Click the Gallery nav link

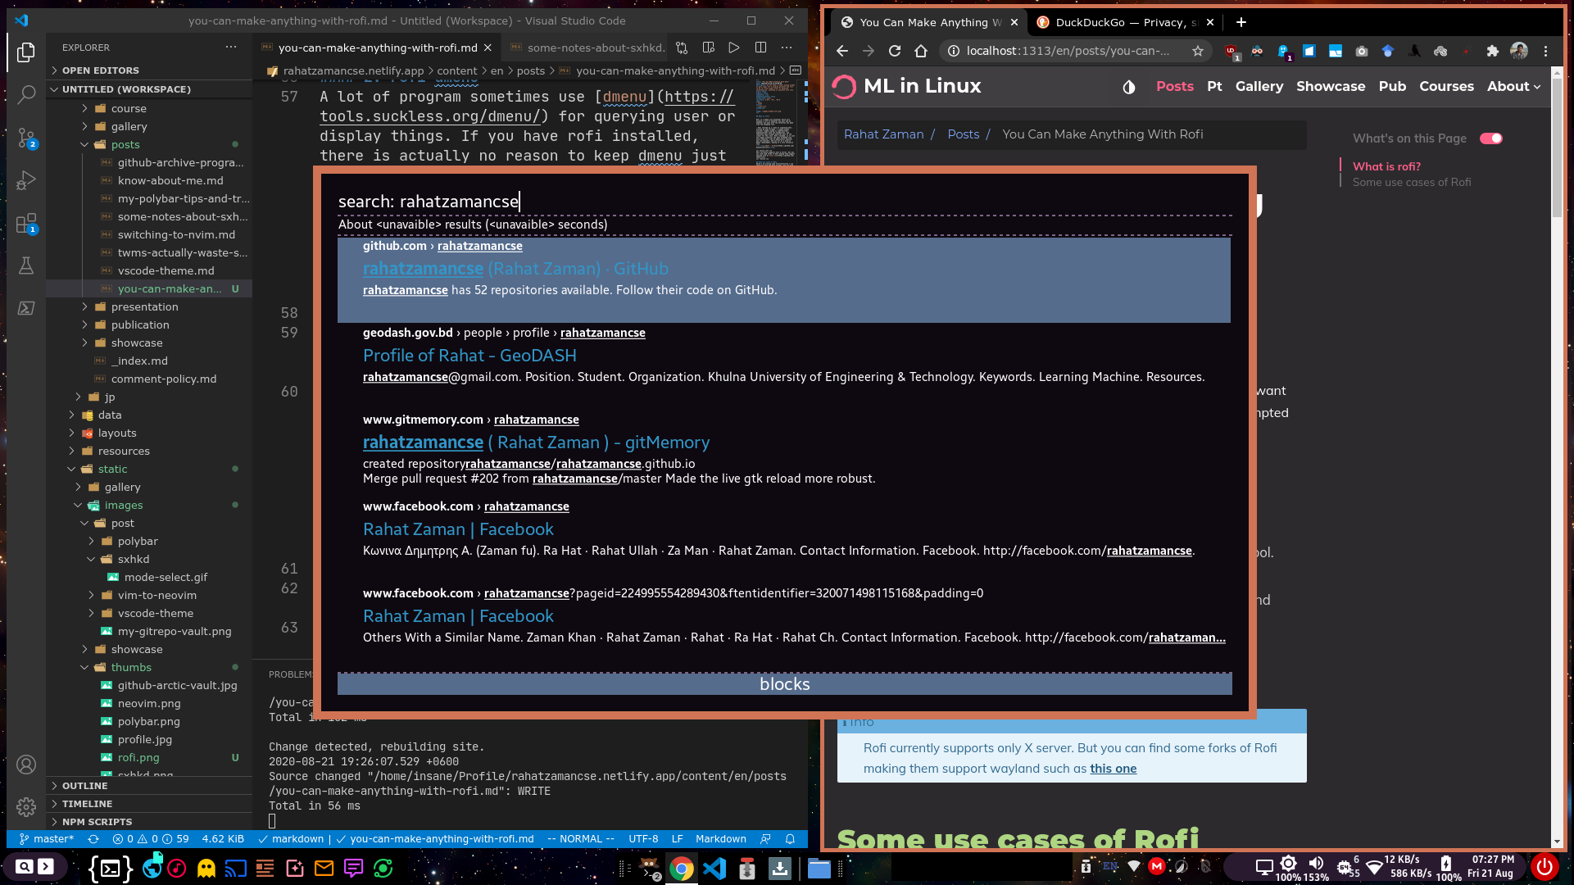1259,86
